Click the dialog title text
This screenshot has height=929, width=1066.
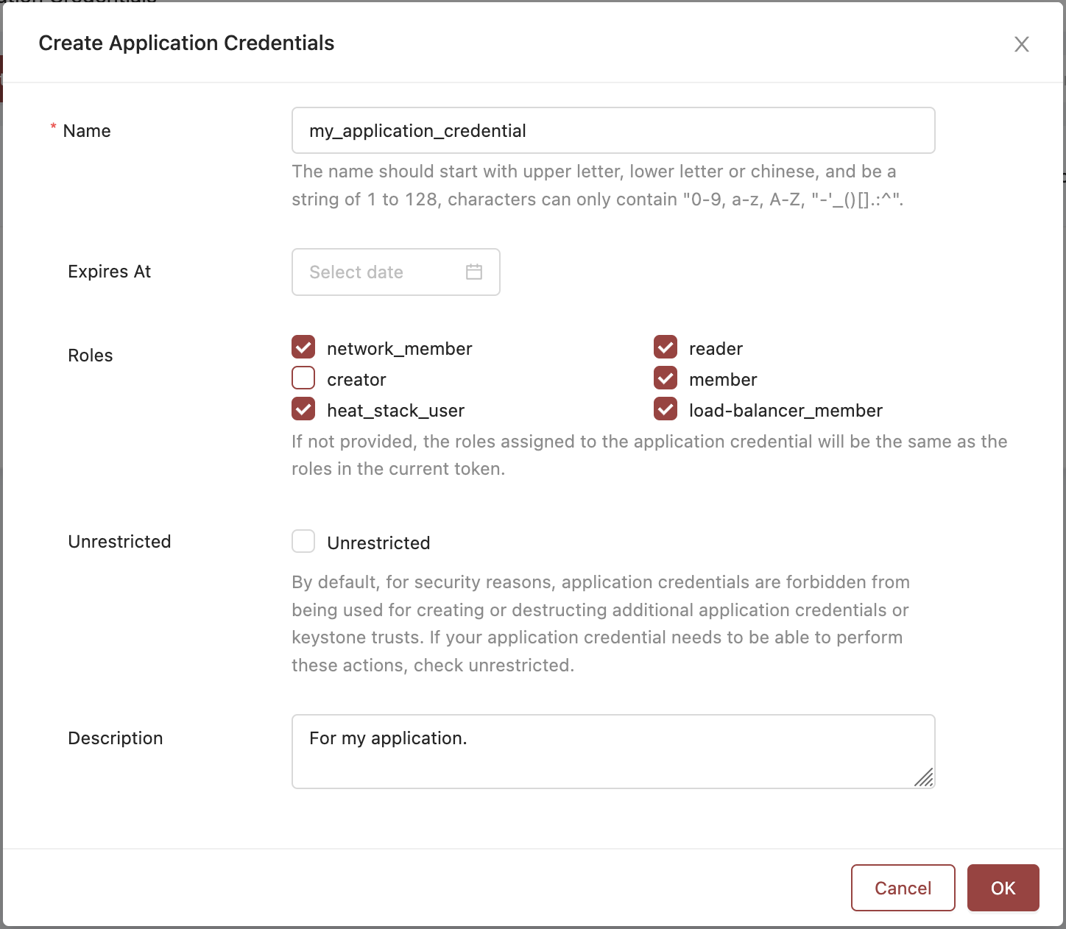186,43
